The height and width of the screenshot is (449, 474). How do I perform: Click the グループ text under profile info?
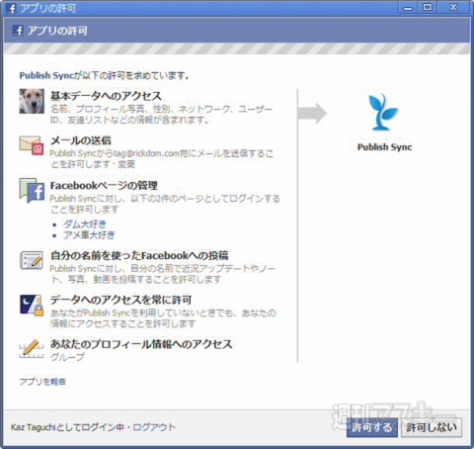click(67, 357)
